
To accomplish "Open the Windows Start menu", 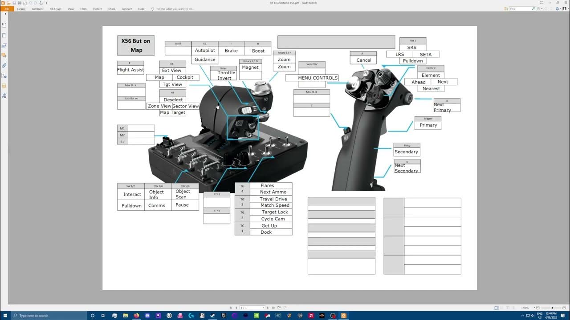I will click(x=5, y=316).
